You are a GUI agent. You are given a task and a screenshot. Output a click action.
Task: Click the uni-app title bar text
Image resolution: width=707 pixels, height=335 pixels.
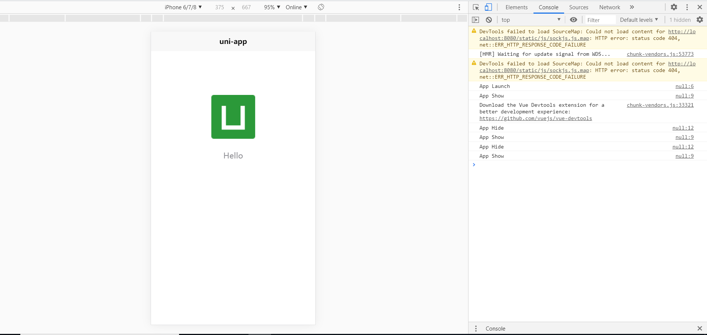(x=233, y=41)
